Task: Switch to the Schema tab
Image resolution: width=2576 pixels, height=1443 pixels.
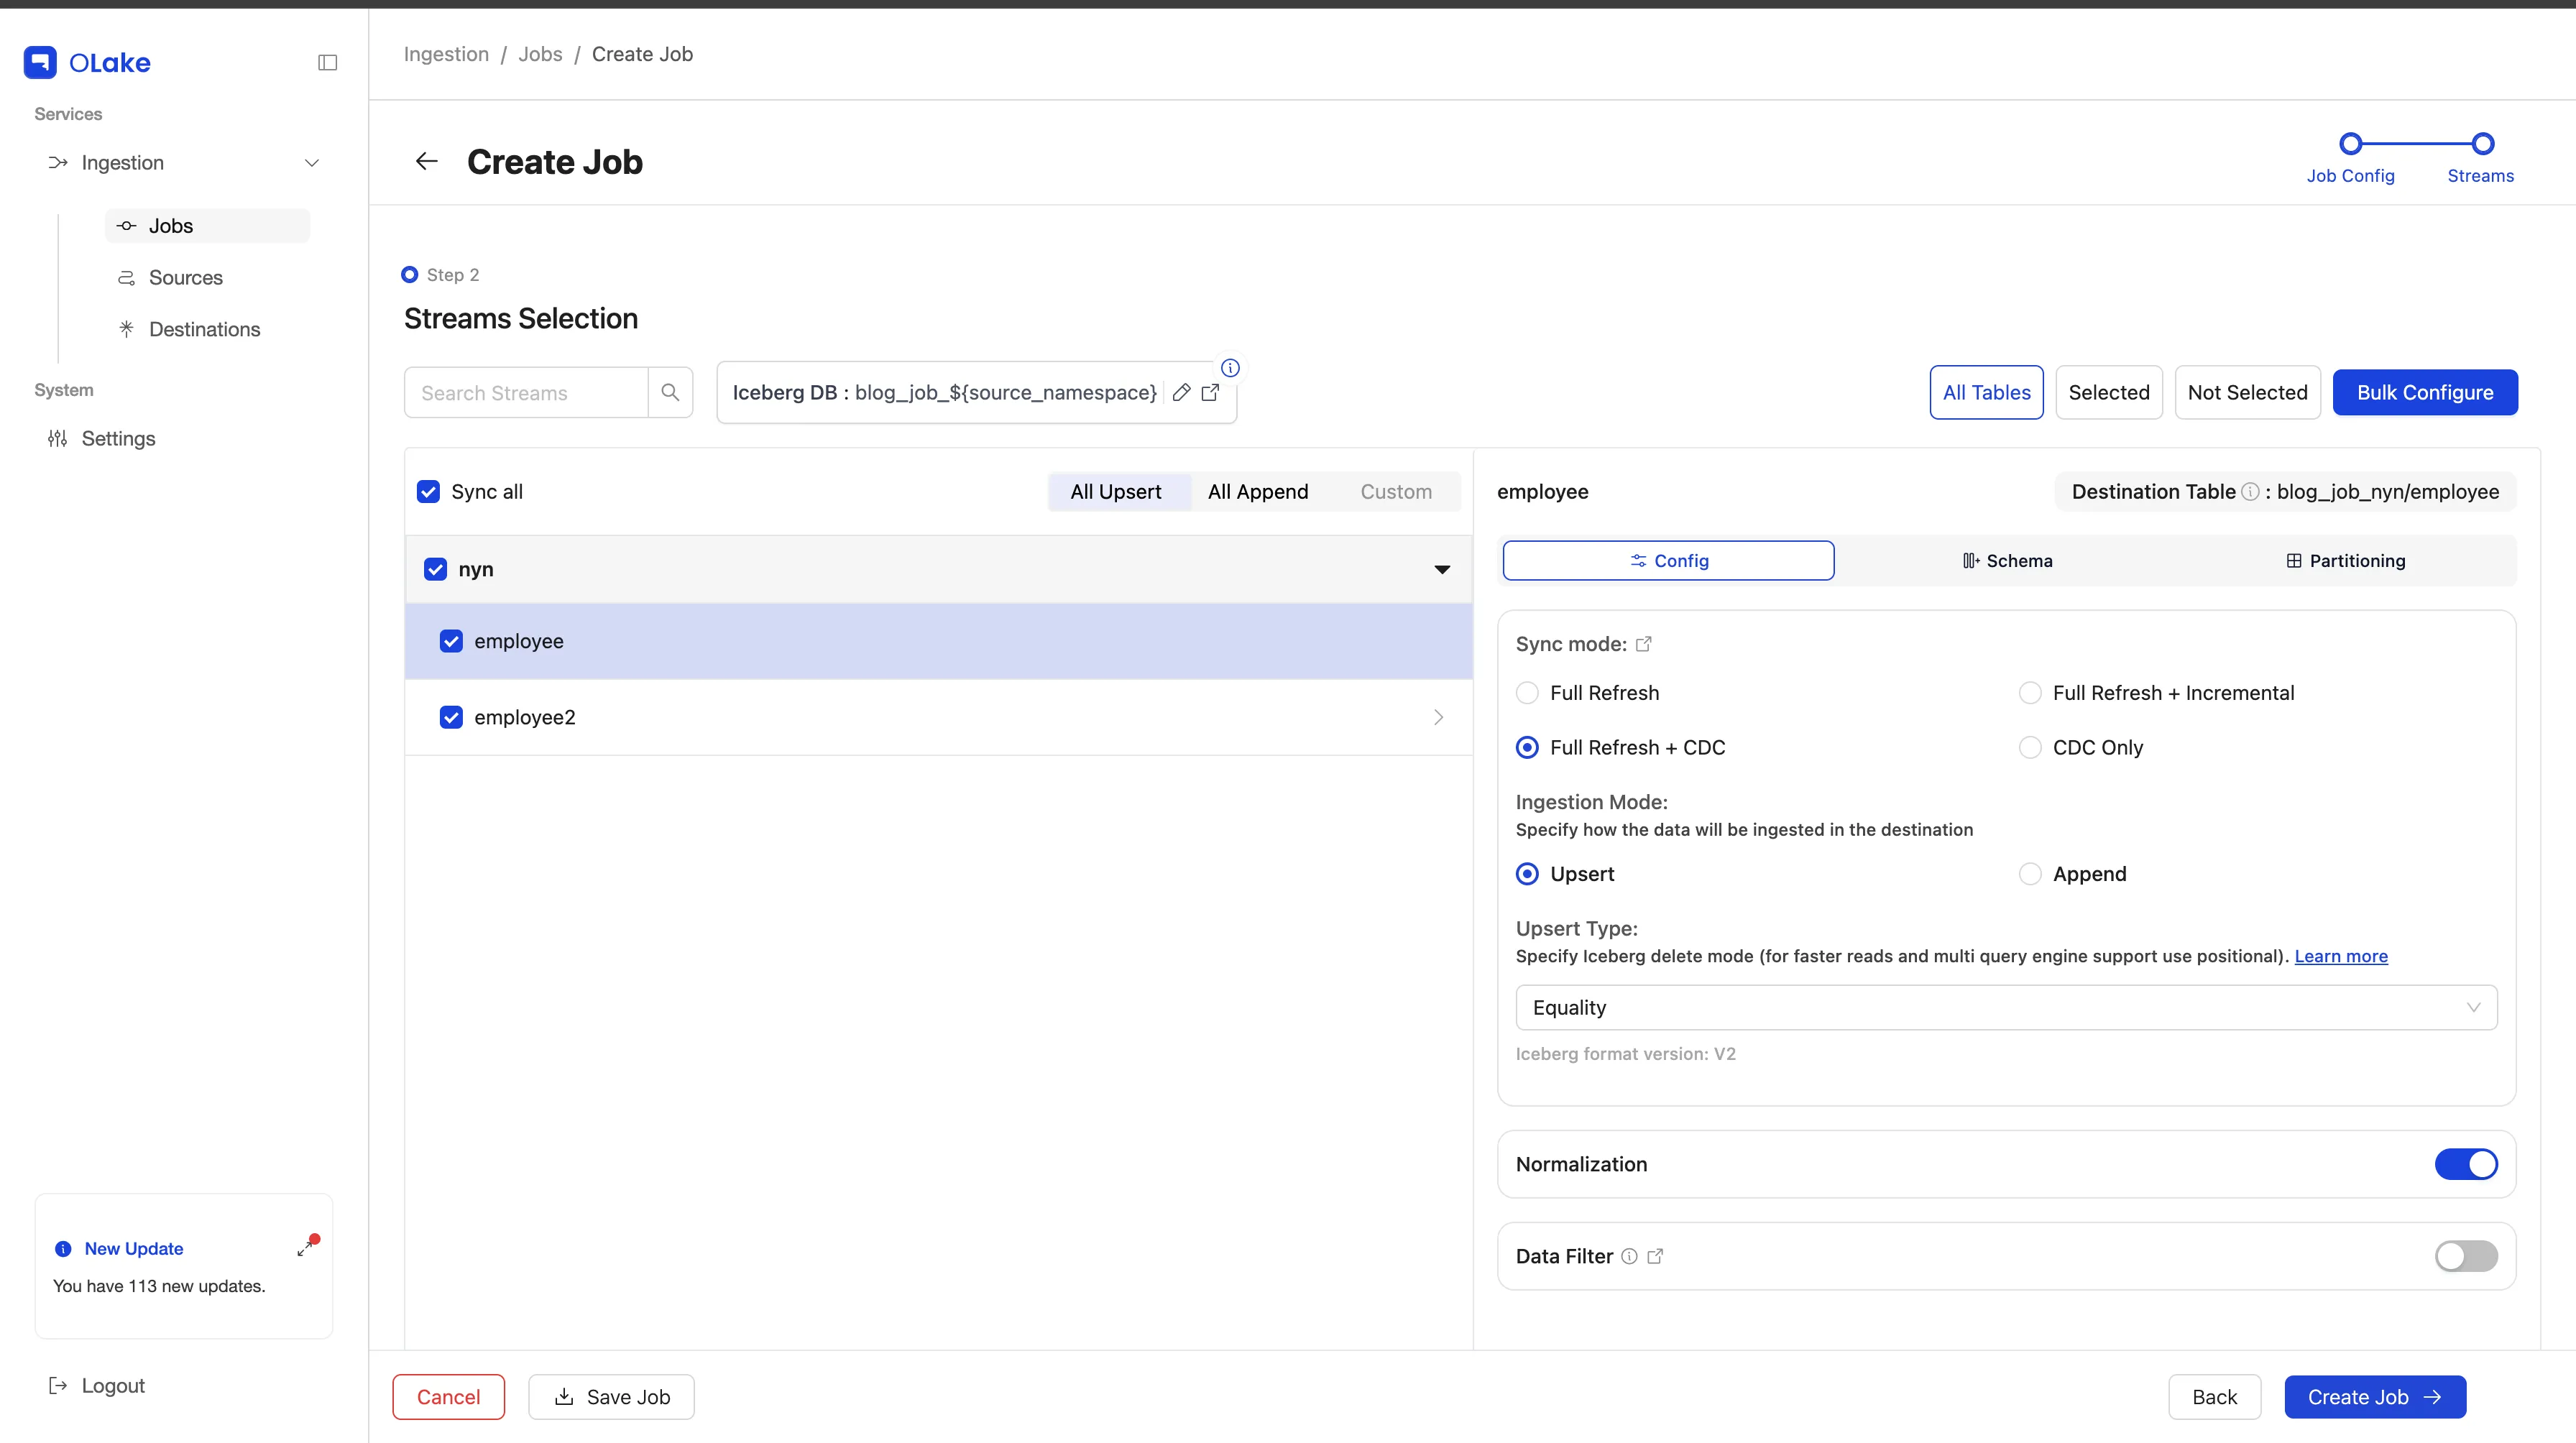Action: [x=2007, y=561]
